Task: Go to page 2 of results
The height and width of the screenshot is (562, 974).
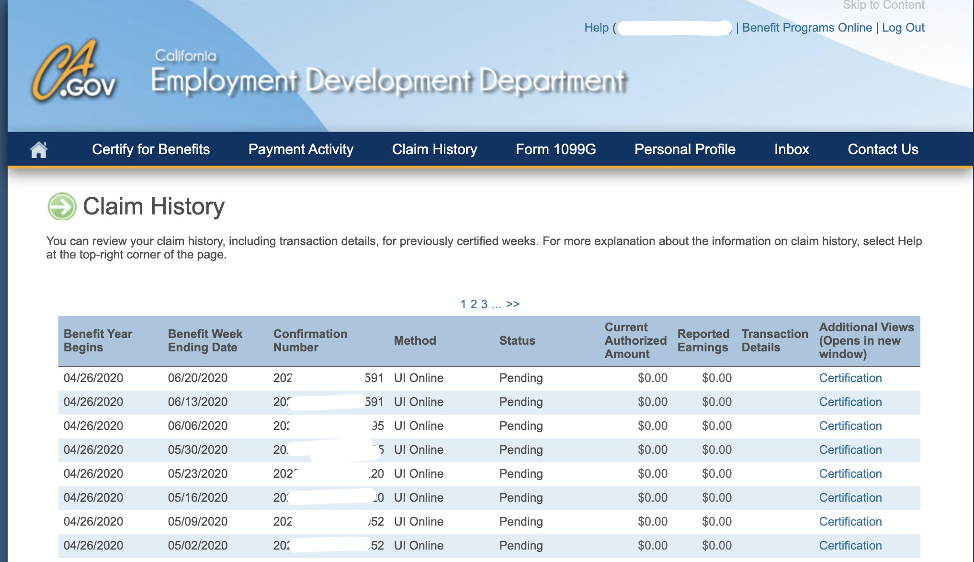Action: pyautogui.click(x=474, y=304)
